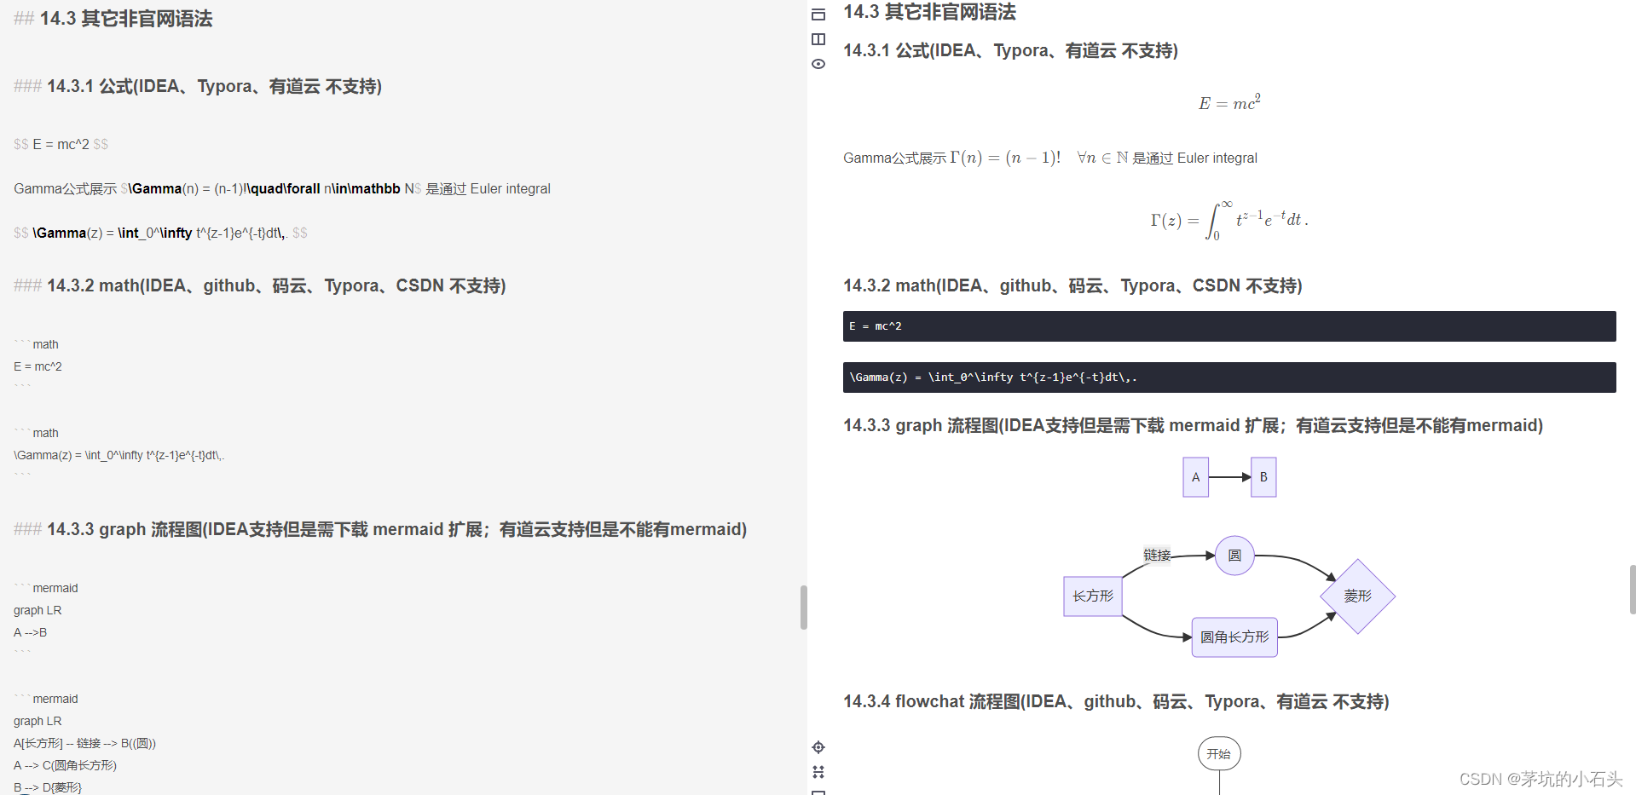Select the '链接' edge label in the flowchart
The width and height of the screenshot is (1636, 795).
click(1157, 555)
